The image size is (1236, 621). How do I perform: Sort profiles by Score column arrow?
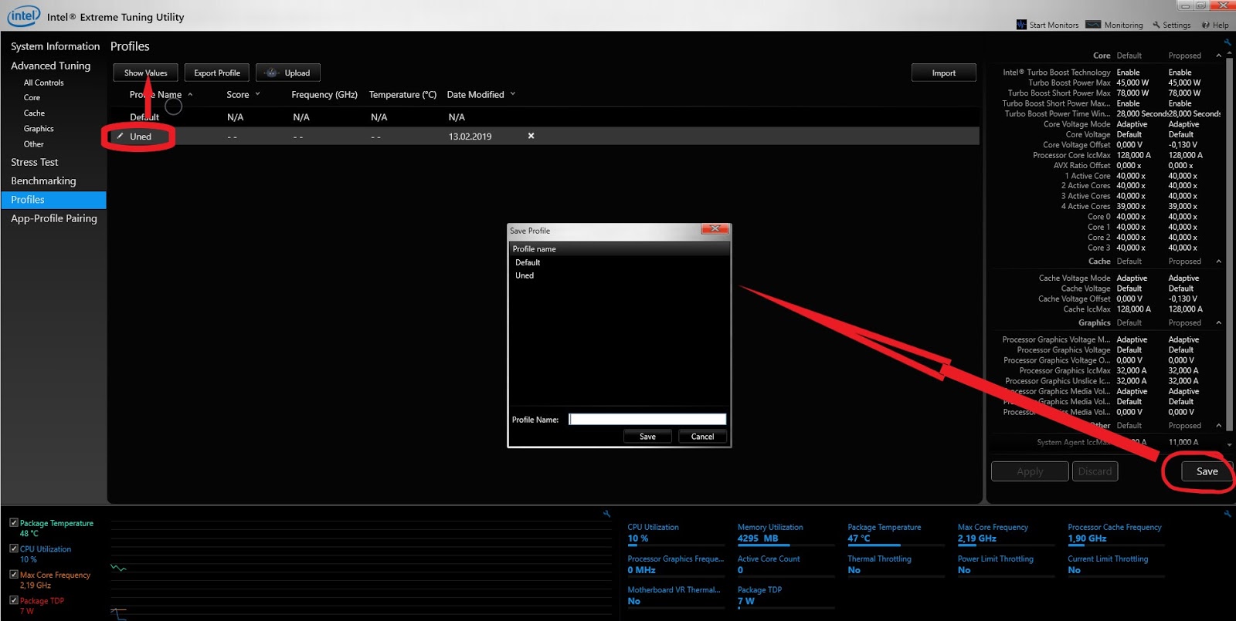pos(257,94)
